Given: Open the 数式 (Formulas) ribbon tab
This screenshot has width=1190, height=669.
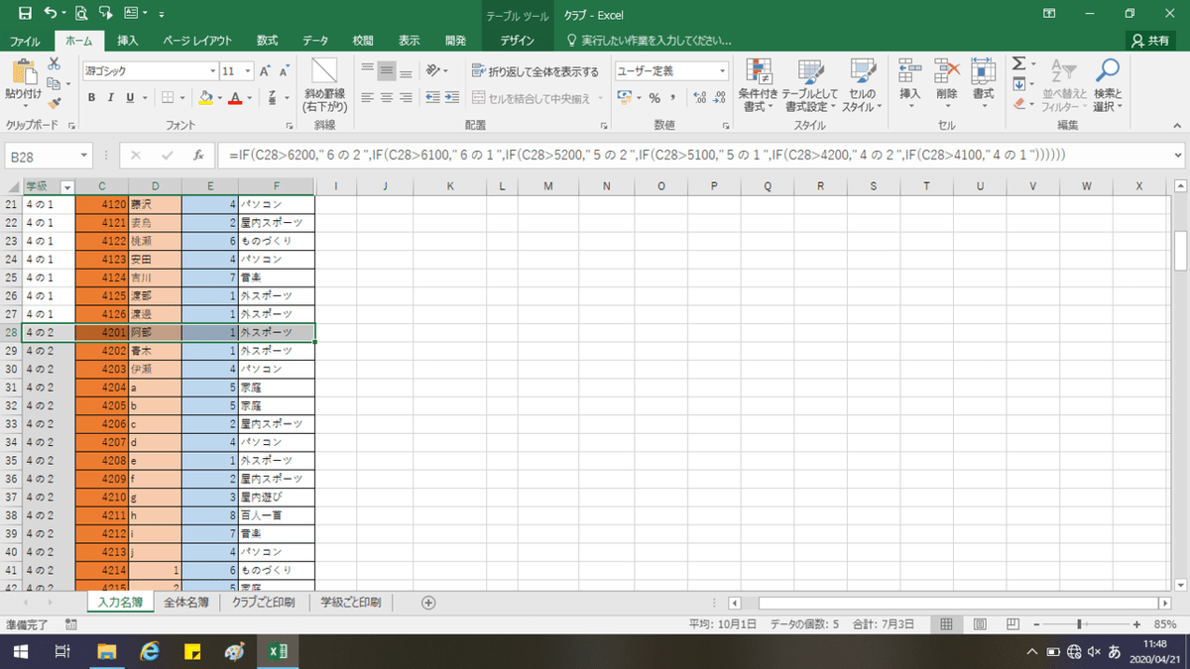Looking at the screenshot, I should click(x=267, y=41).
